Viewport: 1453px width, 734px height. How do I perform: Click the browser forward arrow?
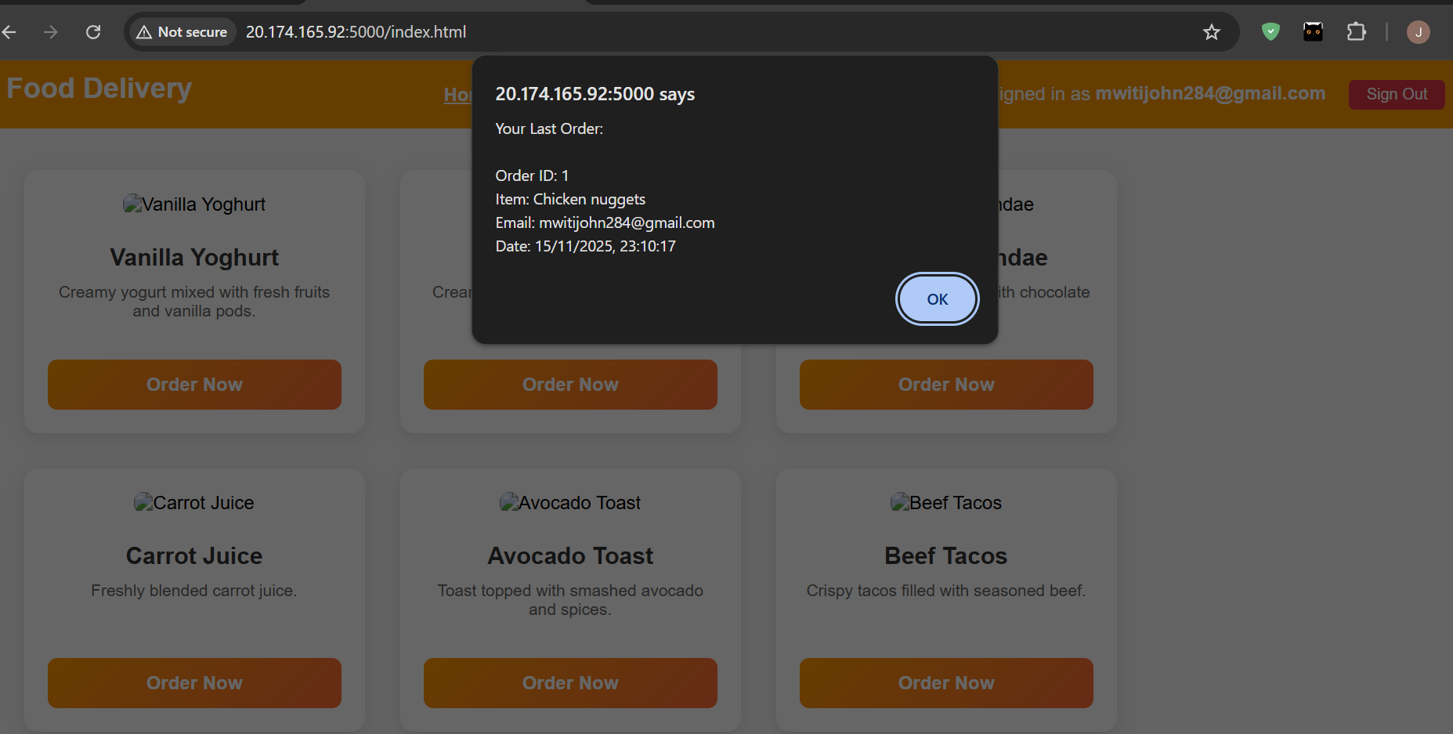coord(51,32)
